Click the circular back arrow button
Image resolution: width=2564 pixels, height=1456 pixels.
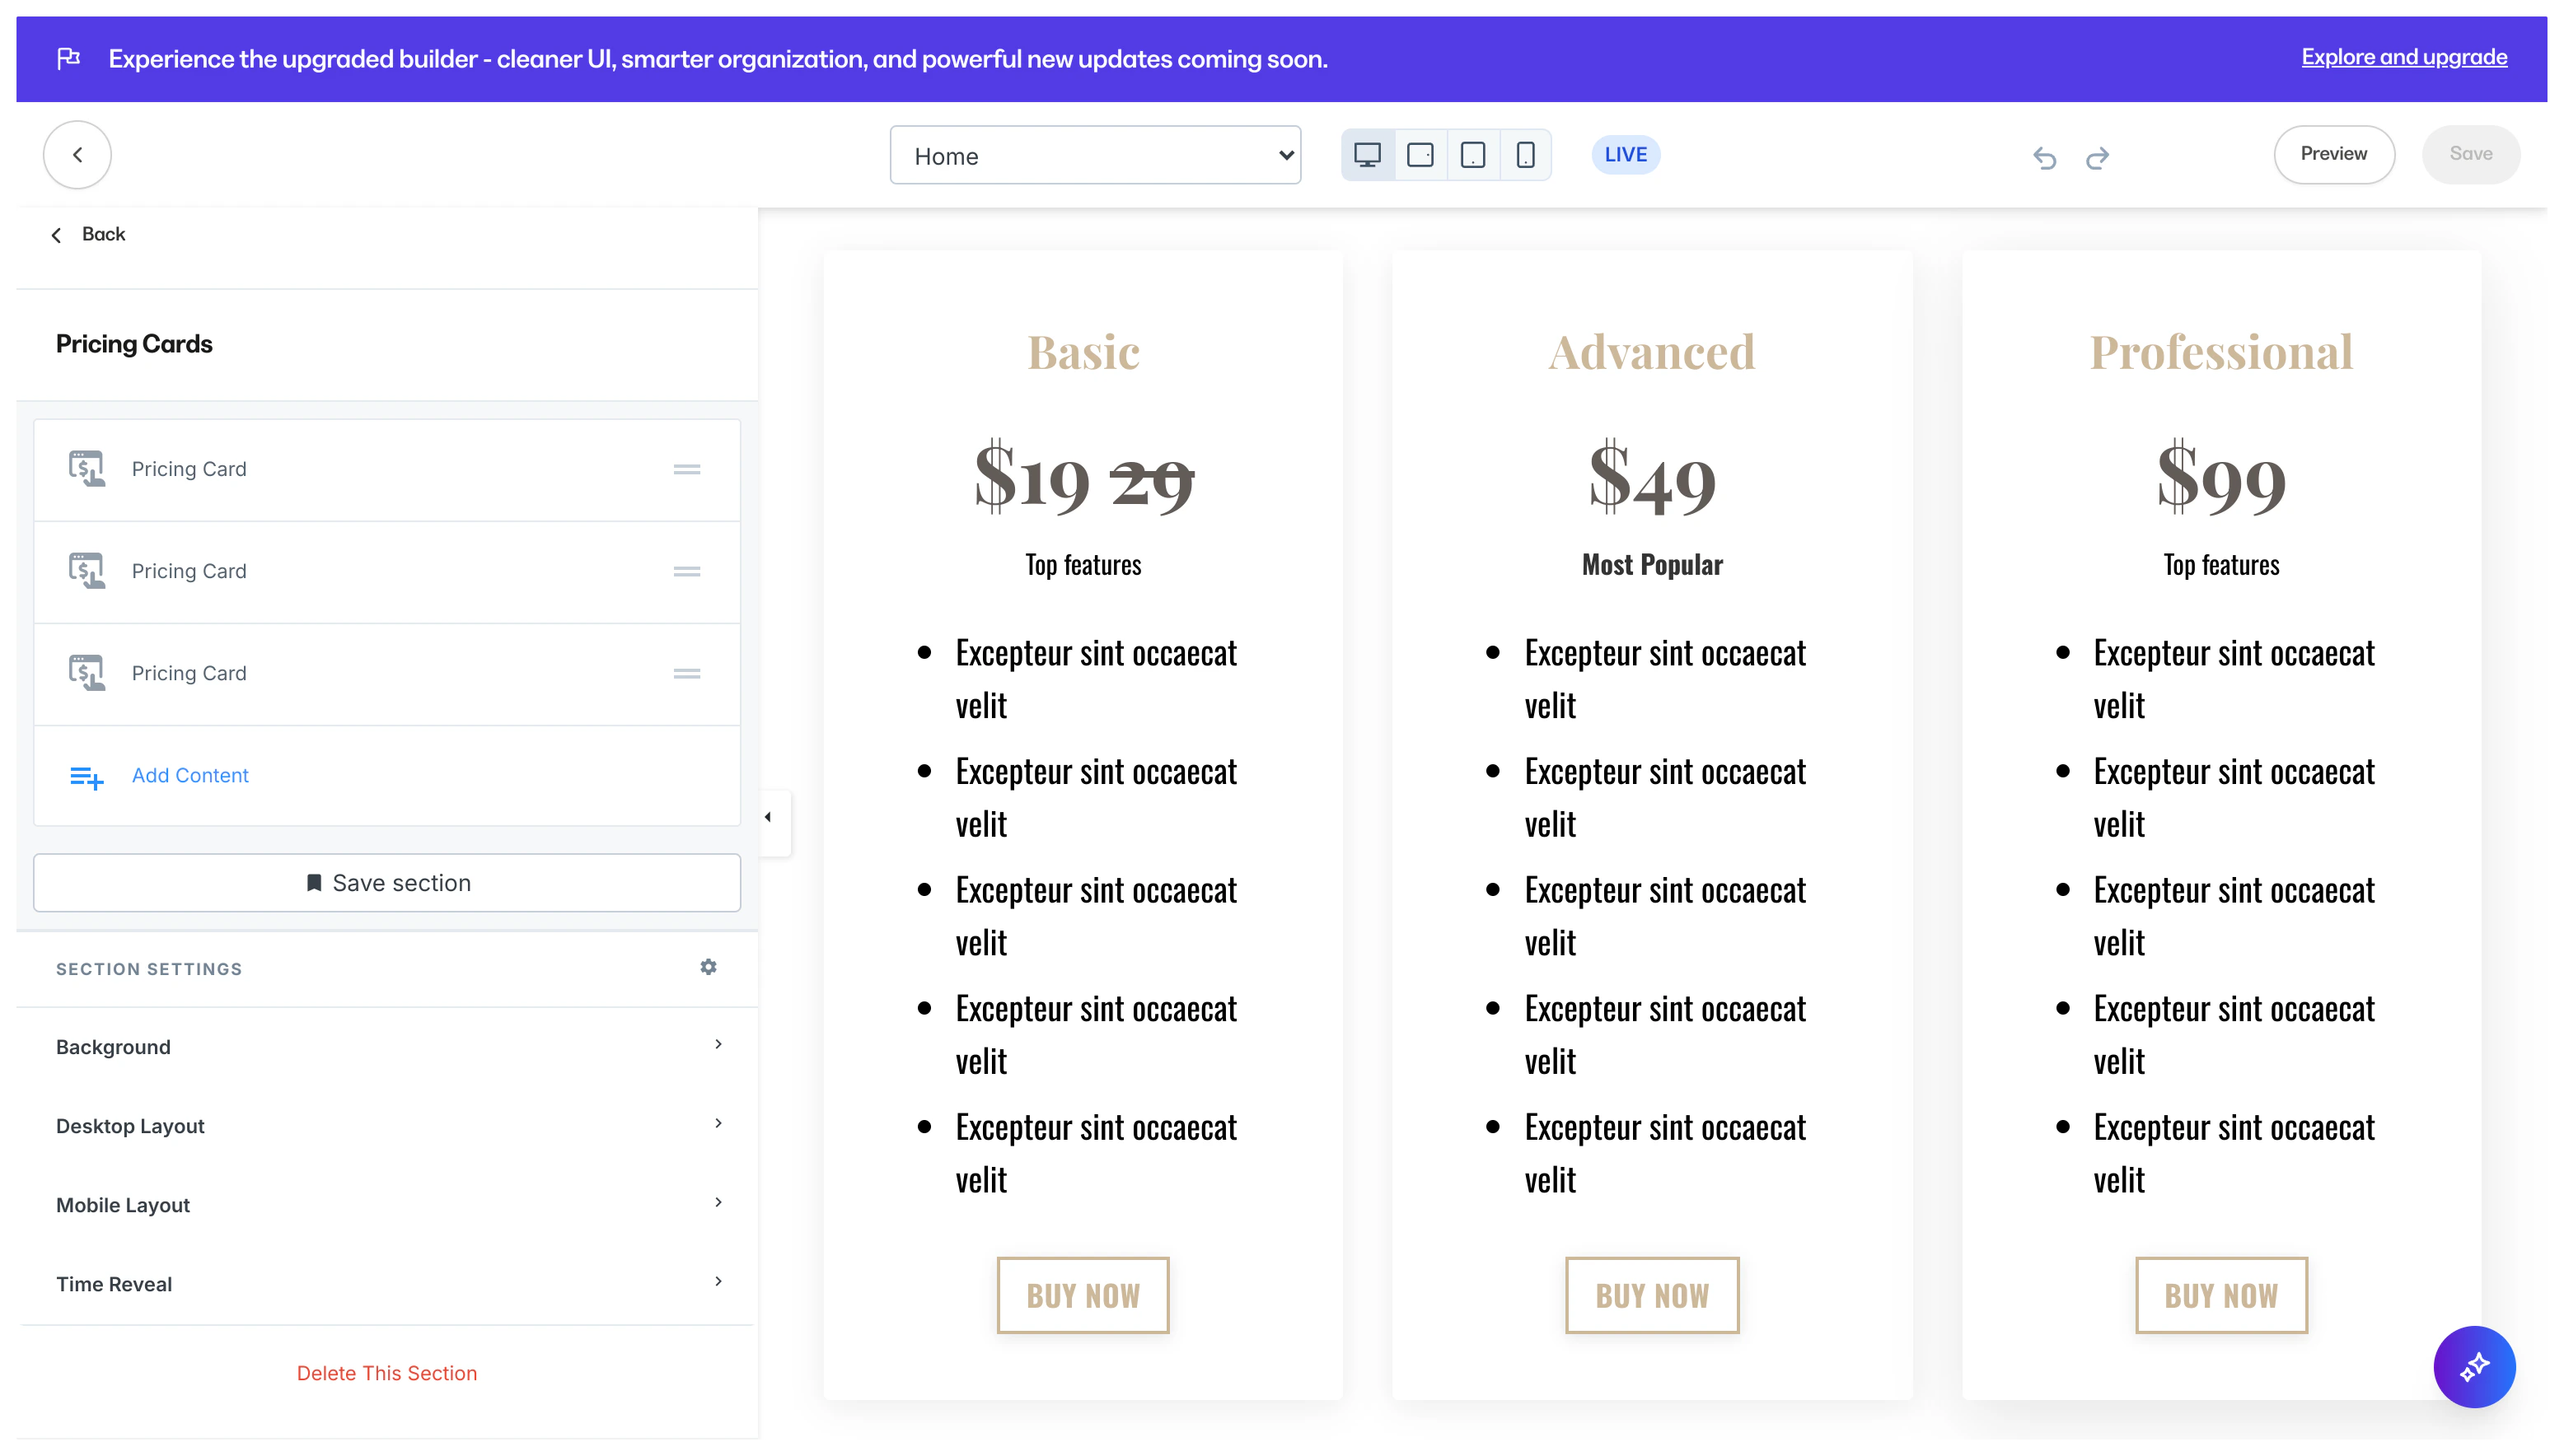[77, 155]
